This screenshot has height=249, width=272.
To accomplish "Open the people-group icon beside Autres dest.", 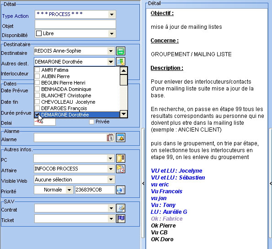I will [x=121, y=62].
